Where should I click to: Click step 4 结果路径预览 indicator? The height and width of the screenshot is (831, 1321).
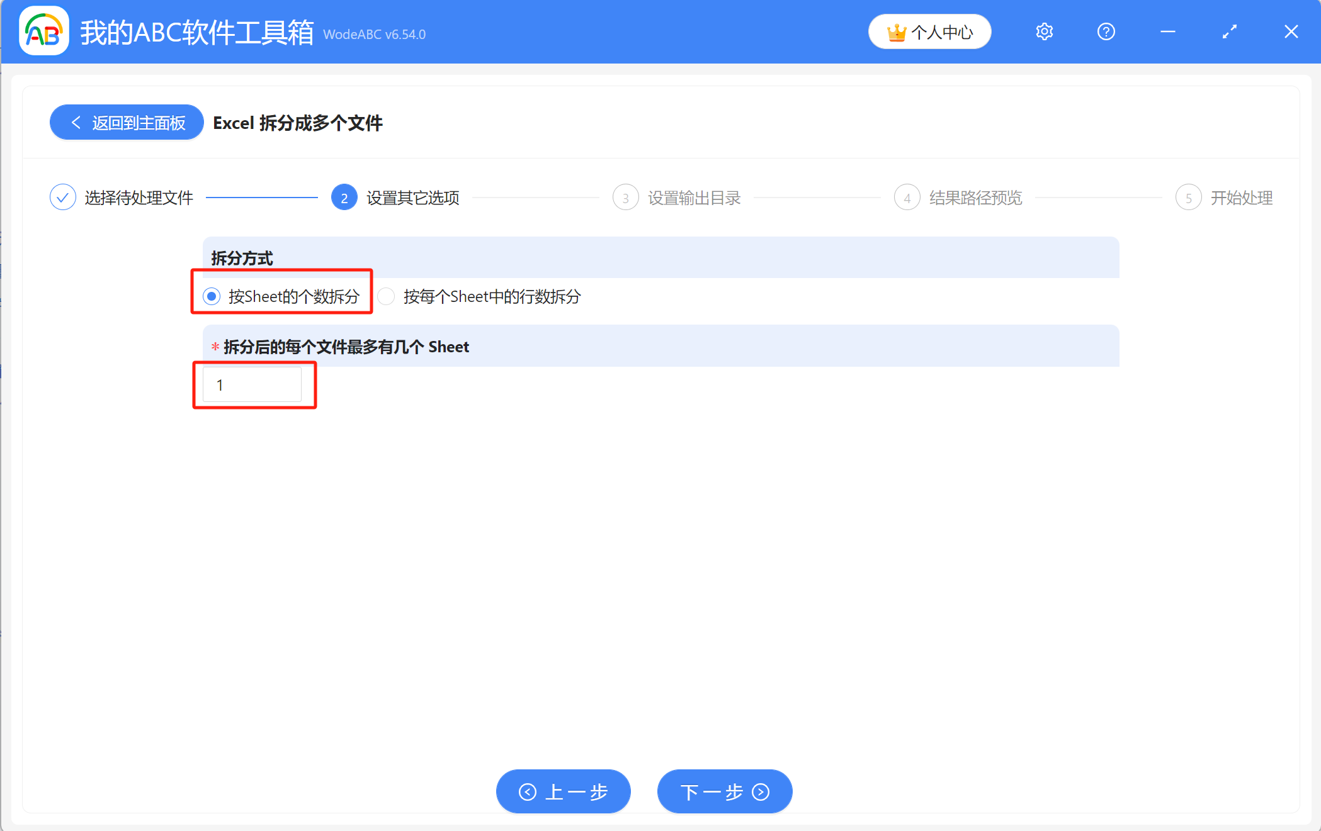pyautogui.click(x=907, y=197)
